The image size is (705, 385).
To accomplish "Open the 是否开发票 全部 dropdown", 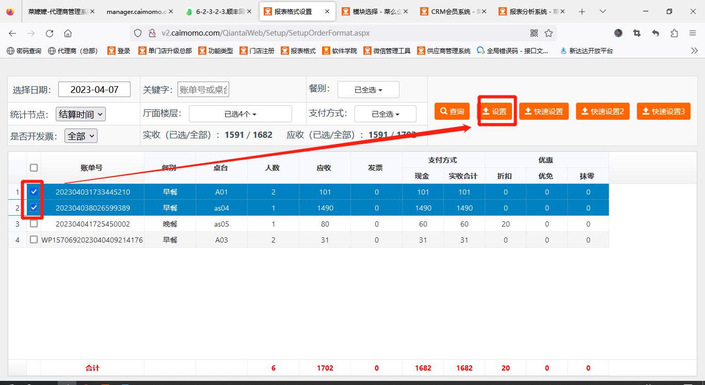I will point(81,136).
